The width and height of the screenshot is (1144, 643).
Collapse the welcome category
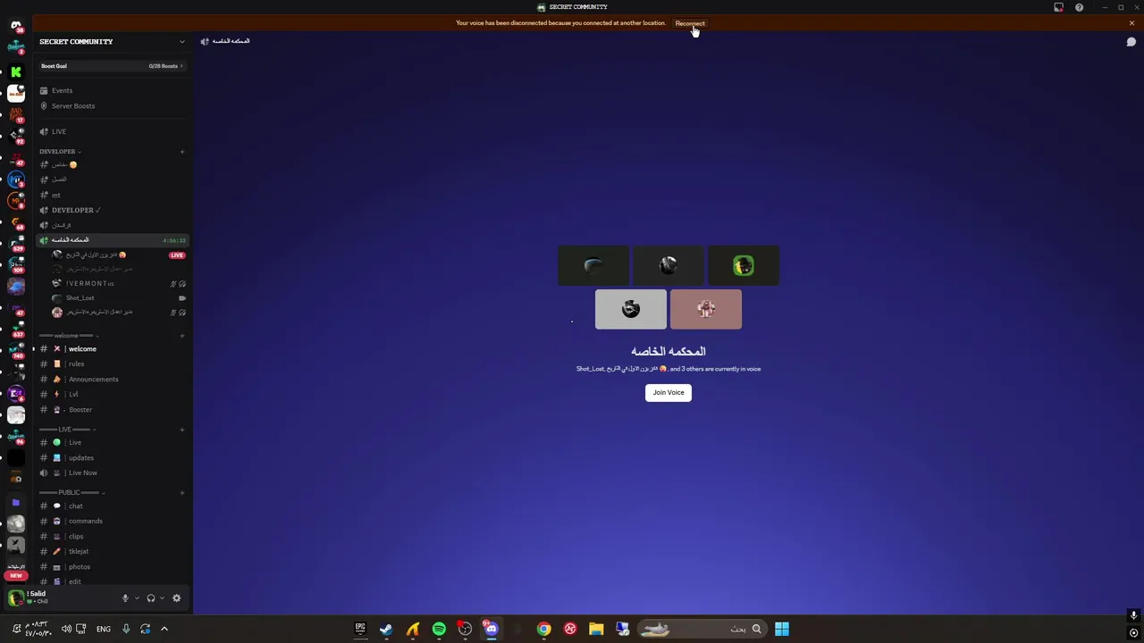70,336
